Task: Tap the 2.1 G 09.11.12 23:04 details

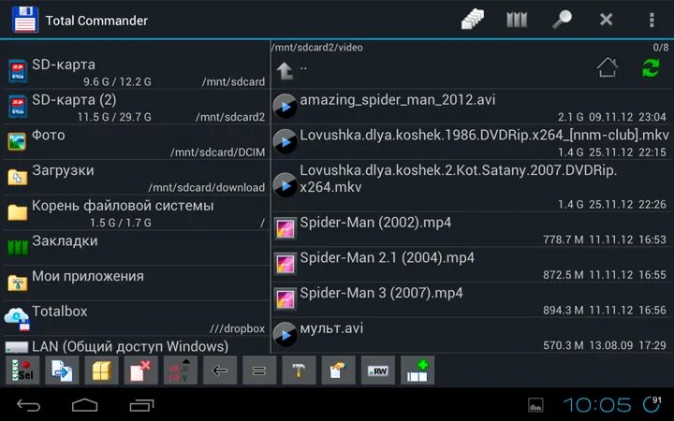Action: pyautogui.click(x=611, y=117)
